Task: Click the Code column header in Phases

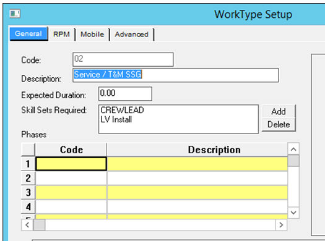Action: pyautogui.click(x=71, y=150)
